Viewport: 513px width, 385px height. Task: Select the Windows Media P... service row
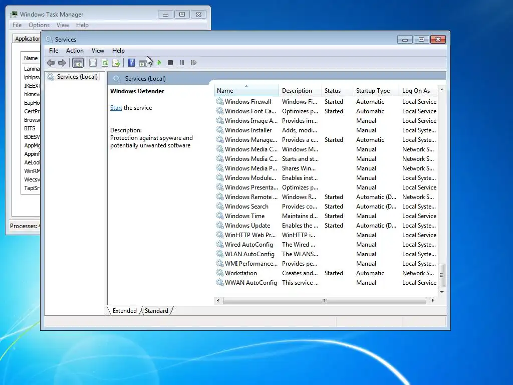(x=326, y=168)
